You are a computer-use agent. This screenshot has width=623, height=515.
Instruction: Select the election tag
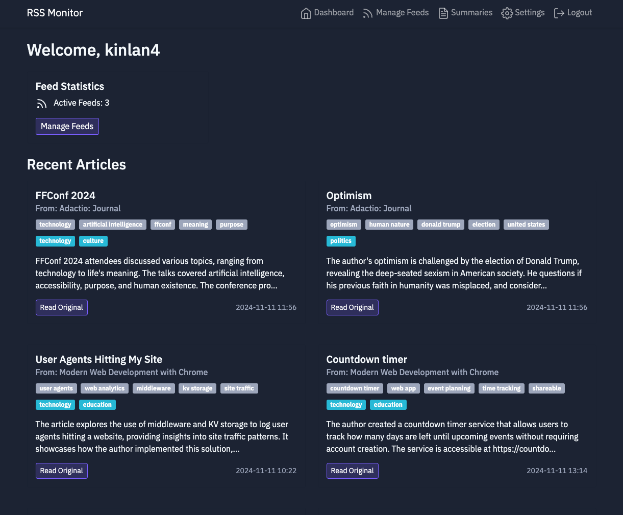click(484, 225)
